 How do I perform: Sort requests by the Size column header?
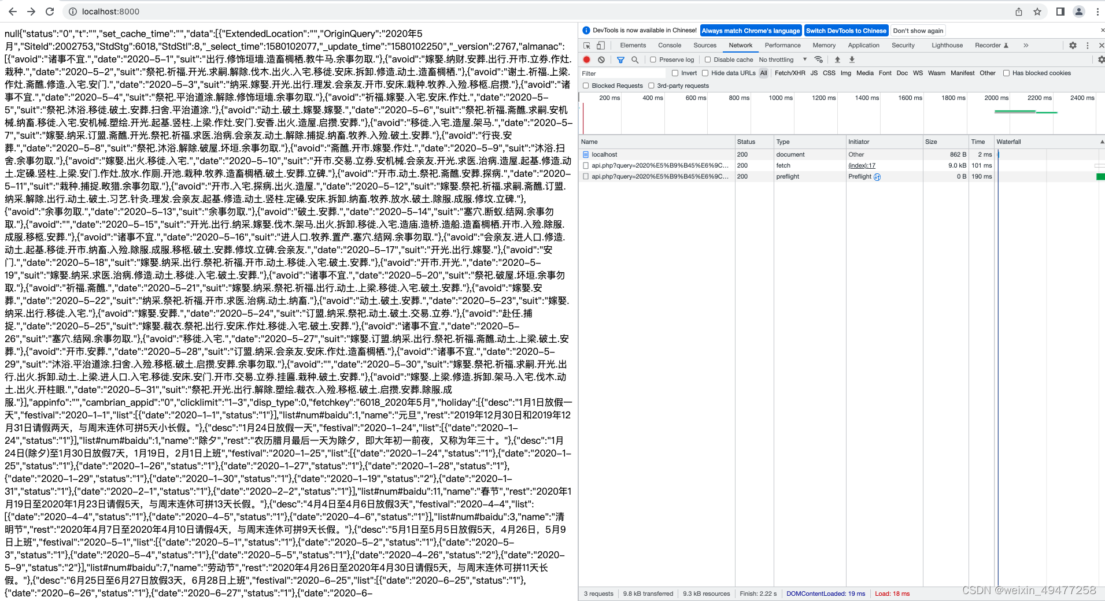click(945, 142)
